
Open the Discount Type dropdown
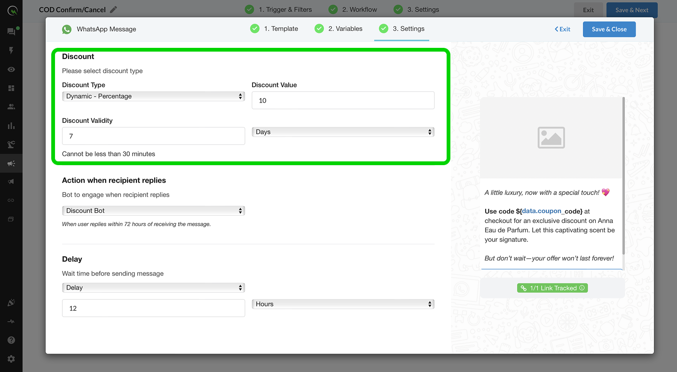coord(153,96)
